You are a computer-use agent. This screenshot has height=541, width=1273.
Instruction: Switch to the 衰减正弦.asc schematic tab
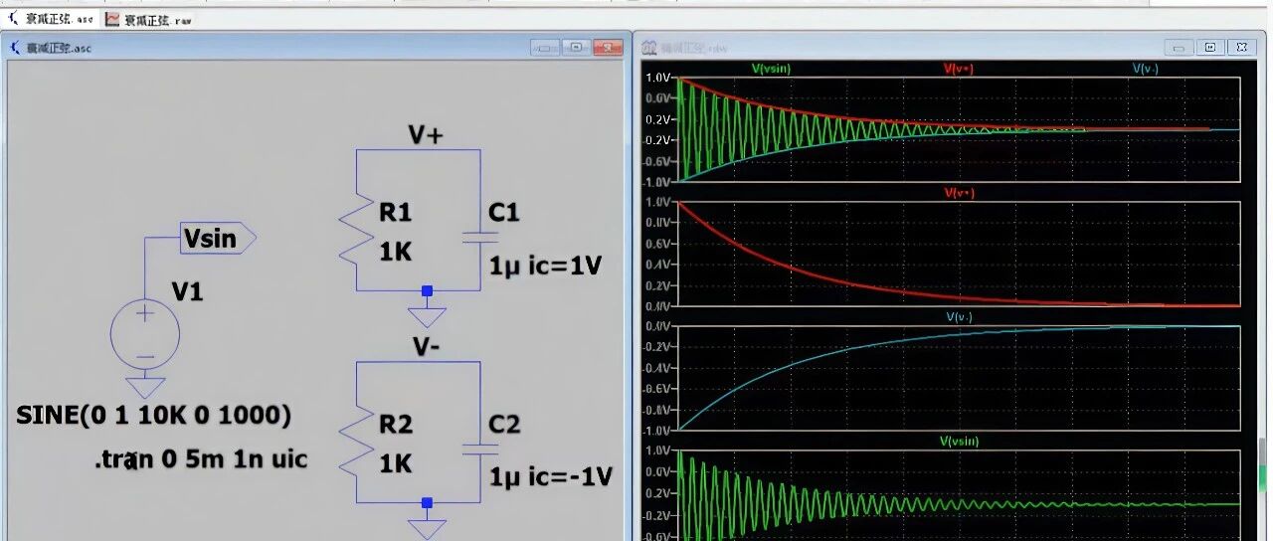tap(50, 19)
